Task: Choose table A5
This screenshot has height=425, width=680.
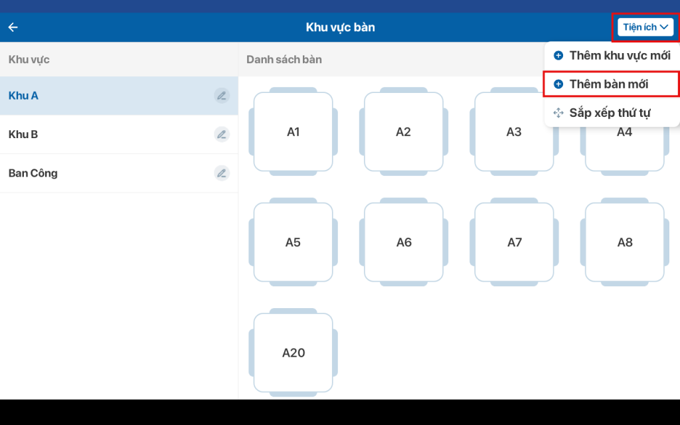Action: point(294,242)
